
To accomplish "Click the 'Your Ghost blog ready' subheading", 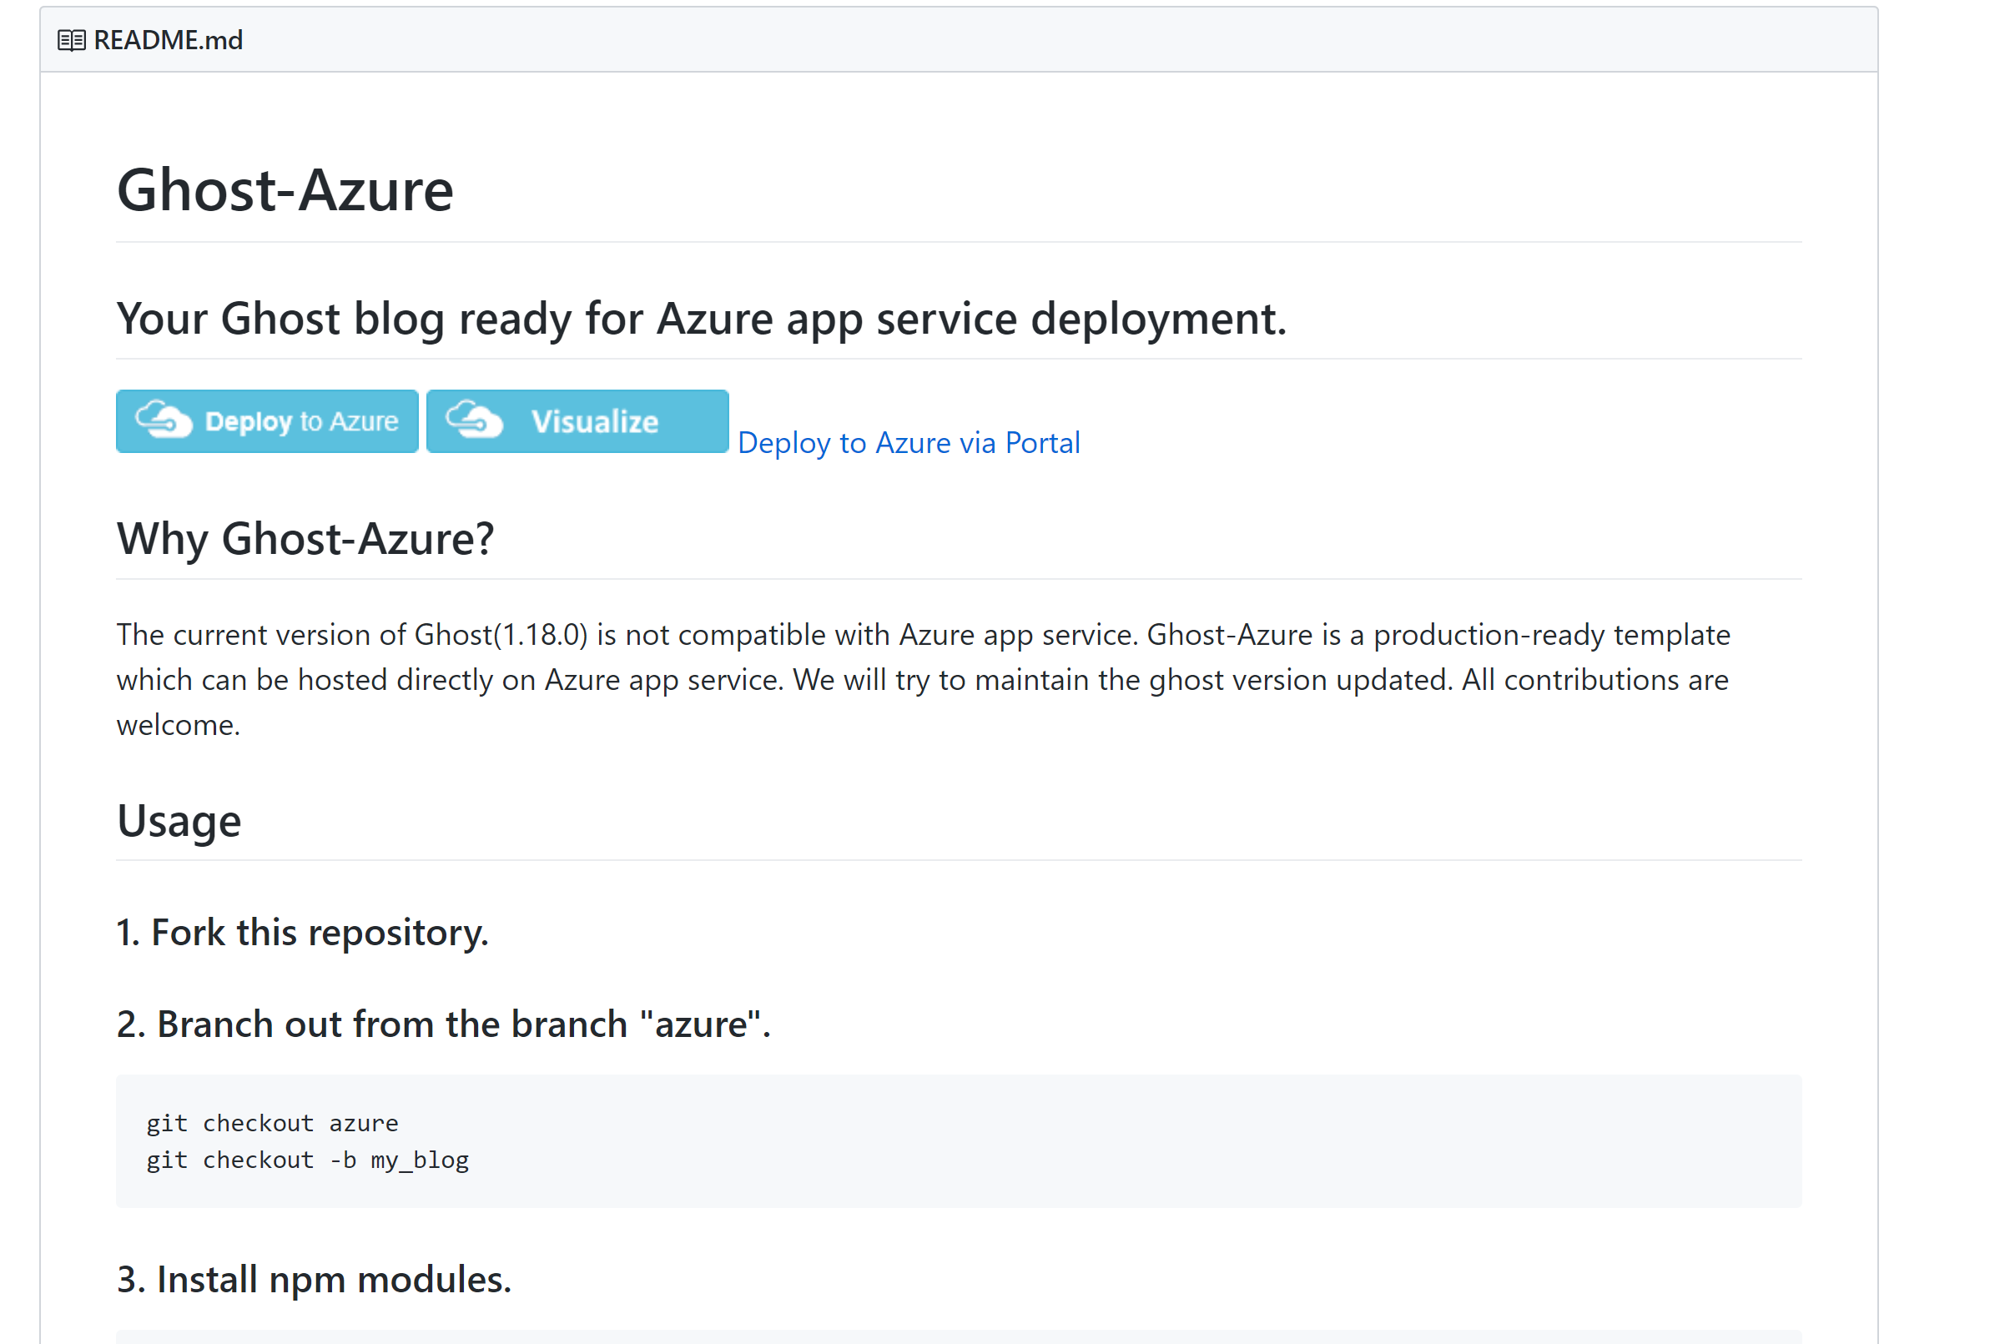I will click(x=702, y=319).
